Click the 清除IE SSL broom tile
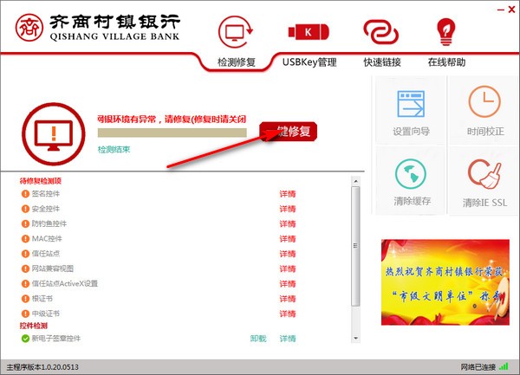Screen dimensions: 520x375 click(484, 181)
